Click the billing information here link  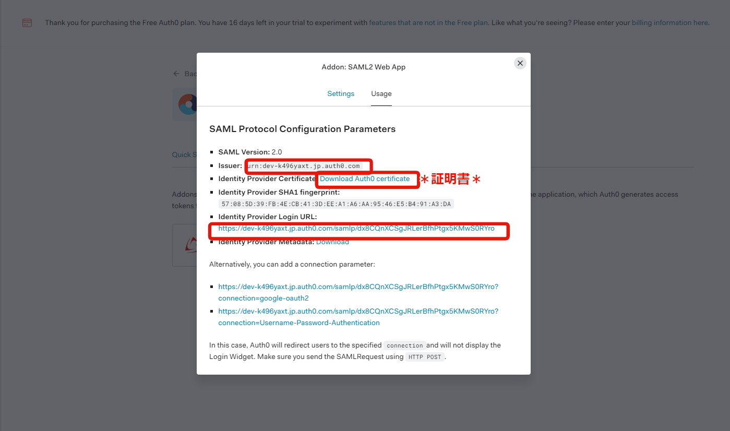[670, 22]
